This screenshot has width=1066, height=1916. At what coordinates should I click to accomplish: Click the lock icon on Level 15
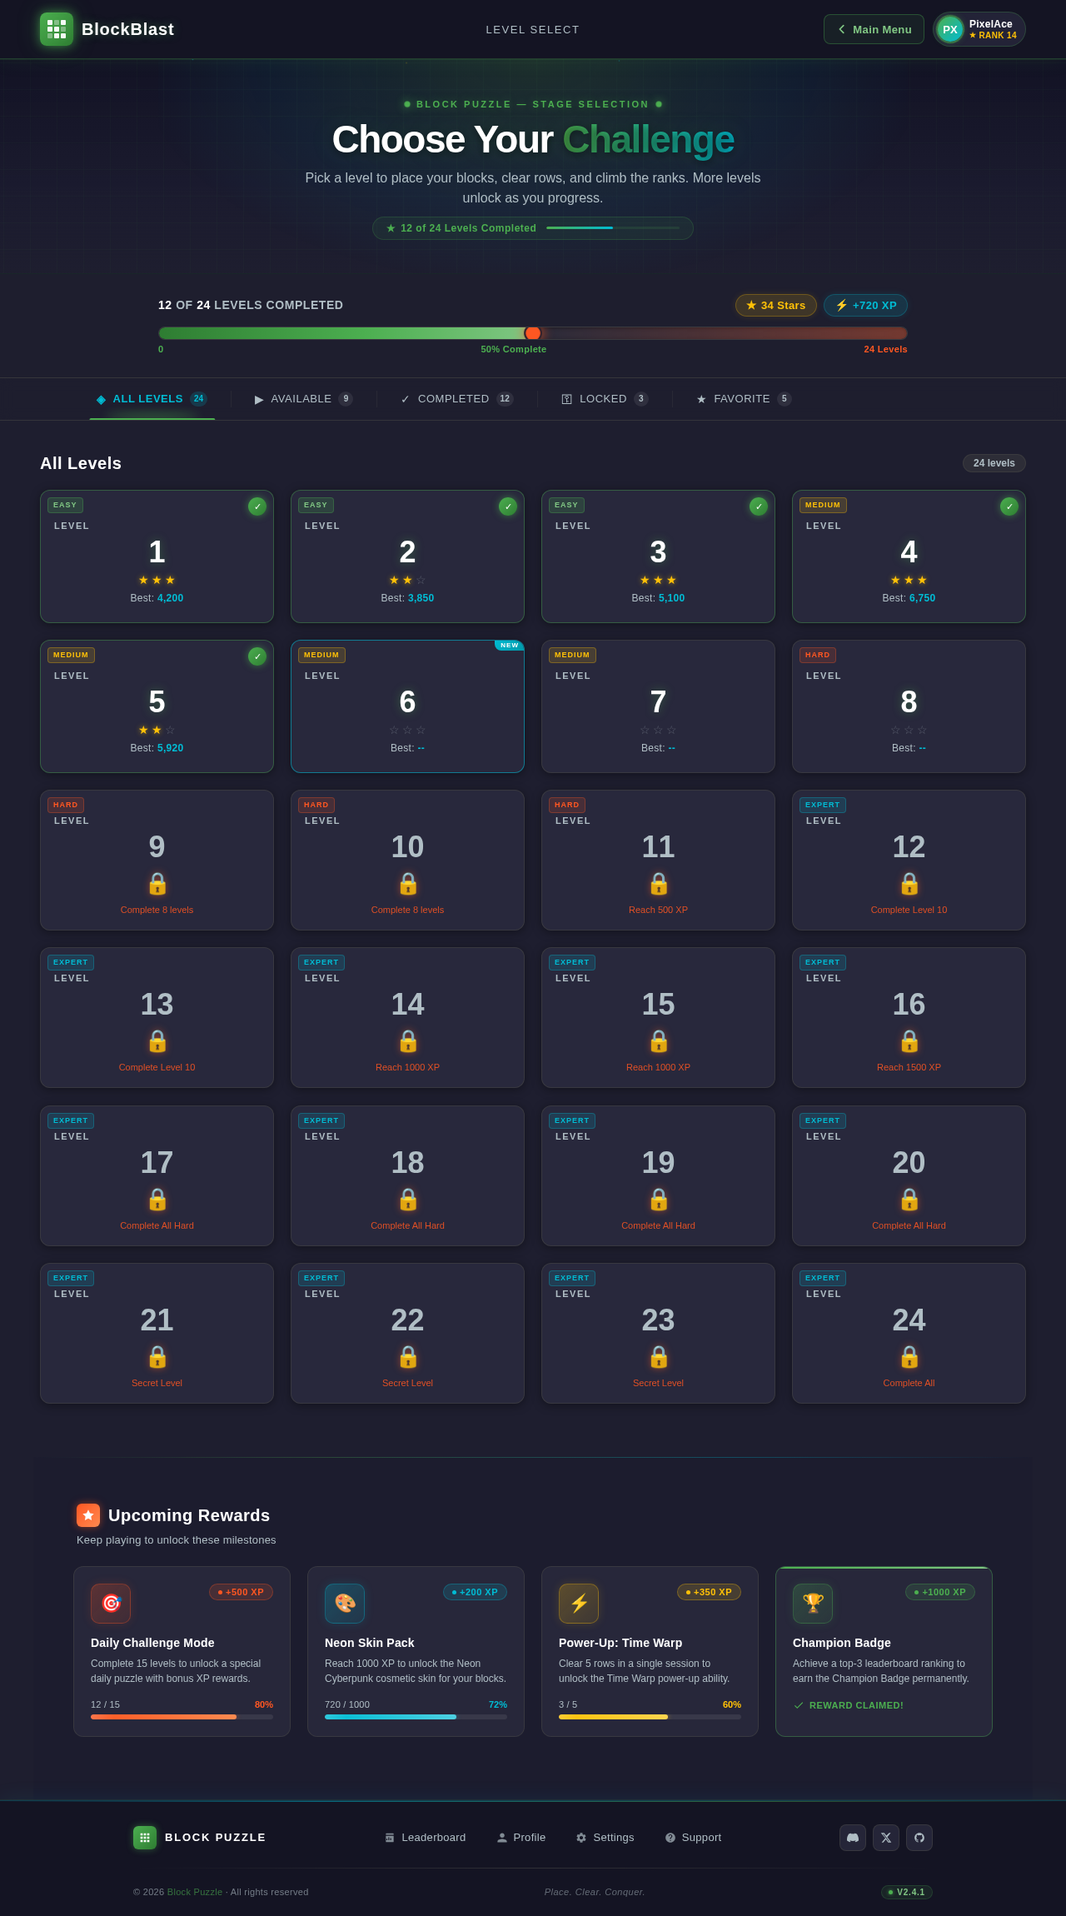[x=659, y=1041]
